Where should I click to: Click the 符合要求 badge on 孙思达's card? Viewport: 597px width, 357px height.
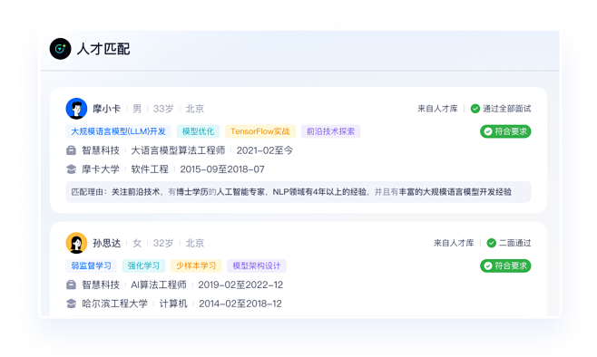click(x=505, y=265)
